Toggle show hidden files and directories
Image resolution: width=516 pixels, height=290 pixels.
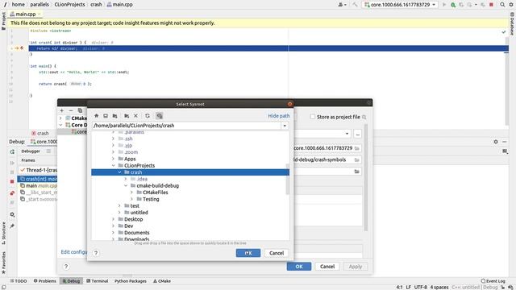click(x=160, y=116)
